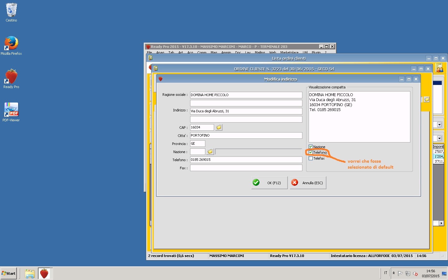This screenshot has width=448, height=280.
Task: Click the Telefono field with 0185 269015
Action: coord(246,160)
